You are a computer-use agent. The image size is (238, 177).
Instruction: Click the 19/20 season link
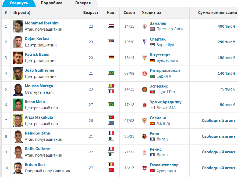point(129,42)
